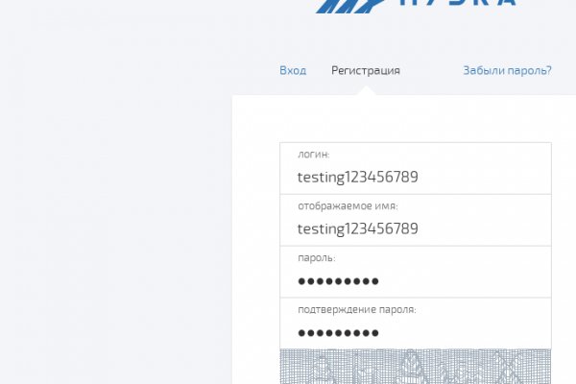Click the "пароль:" label text
Screen dimensions: 576x384
pos(316,257)
